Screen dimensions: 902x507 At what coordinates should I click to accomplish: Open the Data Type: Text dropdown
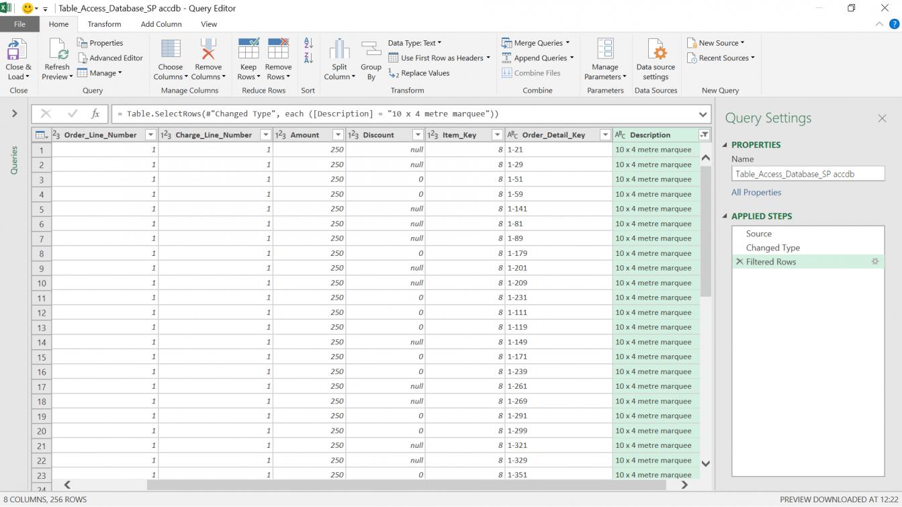[414, 43]
